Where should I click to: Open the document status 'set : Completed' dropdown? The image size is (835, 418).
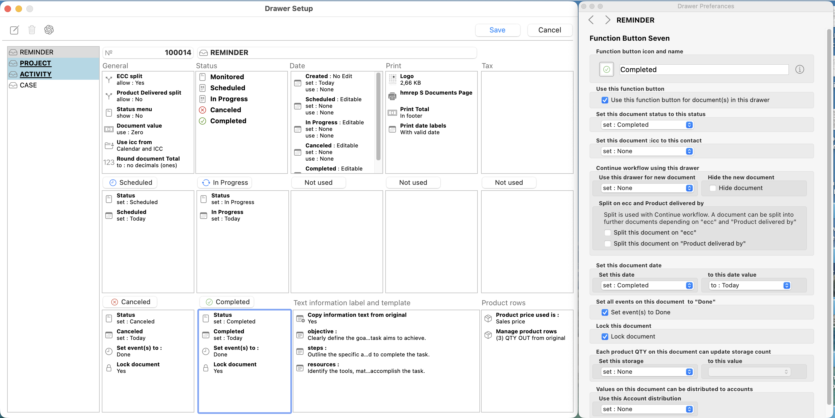tap(647, 125)
